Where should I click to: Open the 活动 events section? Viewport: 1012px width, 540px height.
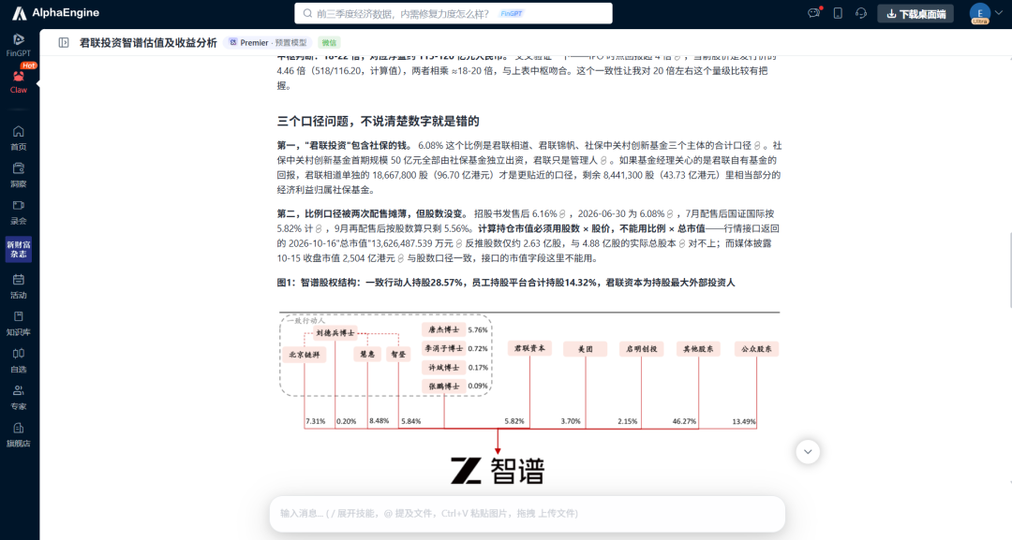[18, 286]
